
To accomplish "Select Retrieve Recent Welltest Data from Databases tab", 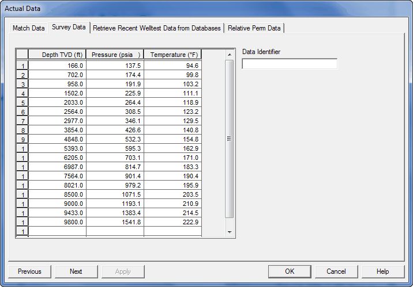I will point(157,28).
